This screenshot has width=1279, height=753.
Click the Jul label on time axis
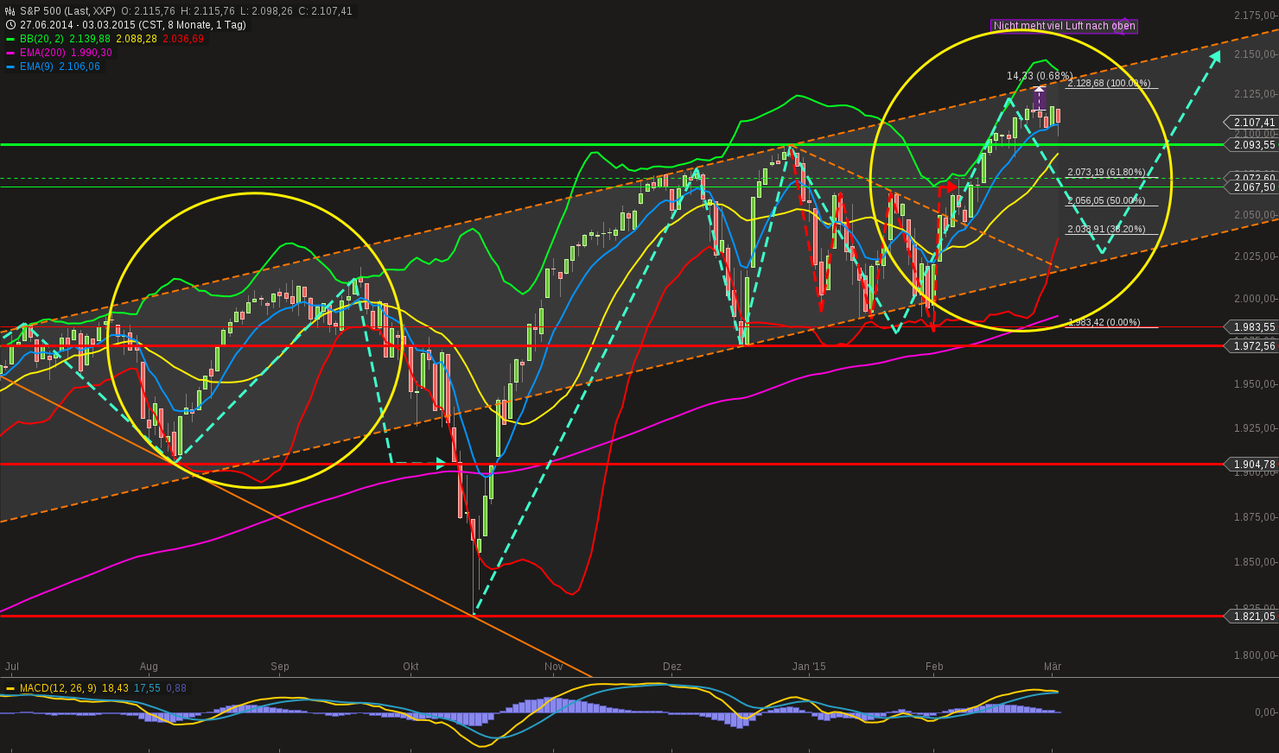(12, 667)
